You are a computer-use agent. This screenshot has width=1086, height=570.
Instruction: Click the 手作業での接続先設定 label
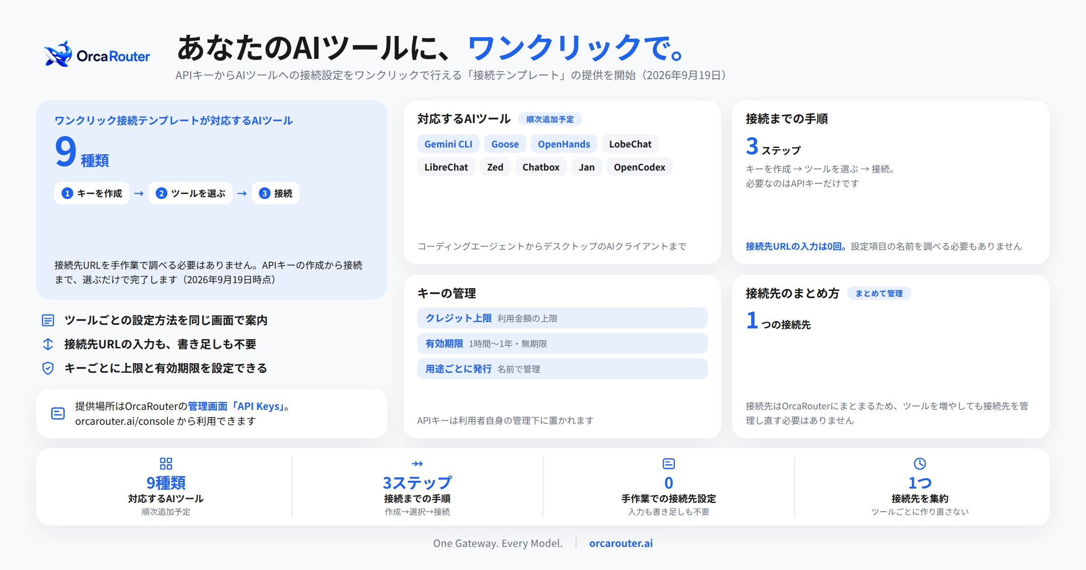(x=669, y=499)
